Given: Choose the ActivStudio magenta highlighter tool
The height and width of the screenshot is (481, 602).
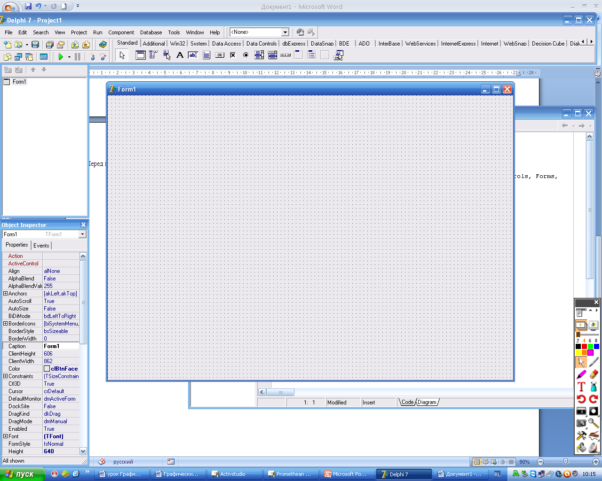Looking at the screenshot, I should click(581, 374).
